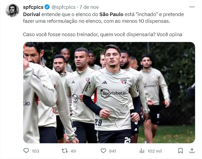This screenshot has width=202, height=159.
Task: Share the tweet via upload icon
Action: click(x=192, y=151)
